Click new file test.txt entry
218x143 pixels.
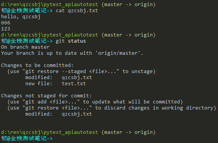56,84
